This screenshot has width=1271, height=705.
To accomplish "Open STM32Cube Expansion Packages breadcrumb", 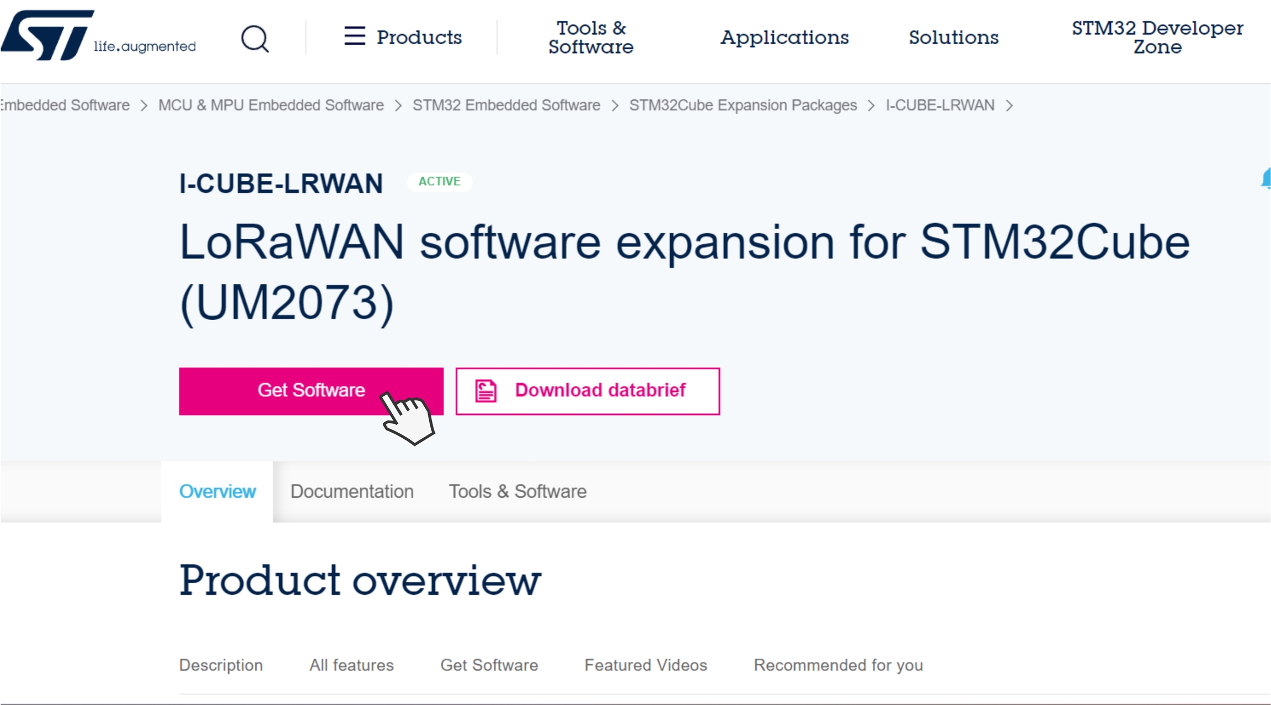I will [743, 105].
